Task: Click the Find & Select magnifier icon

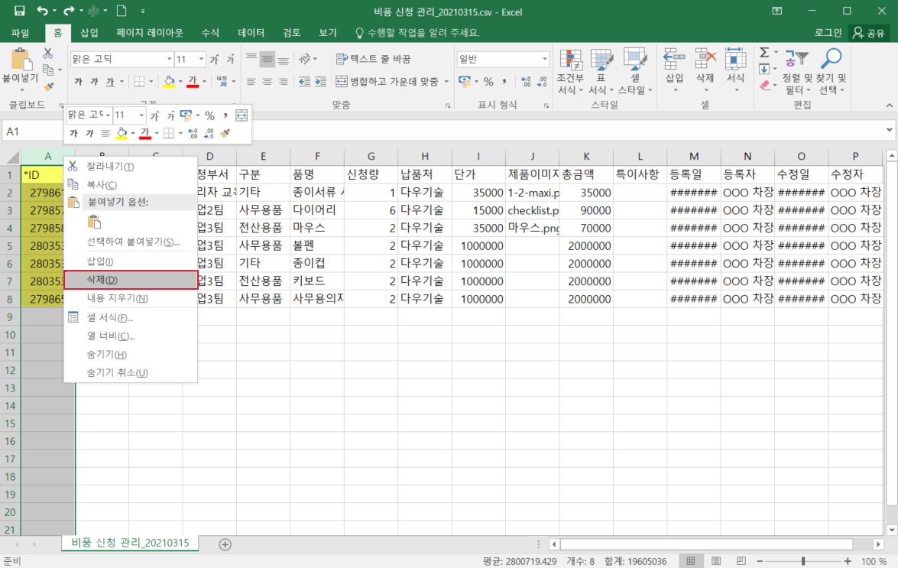Action: pos(830,60)
